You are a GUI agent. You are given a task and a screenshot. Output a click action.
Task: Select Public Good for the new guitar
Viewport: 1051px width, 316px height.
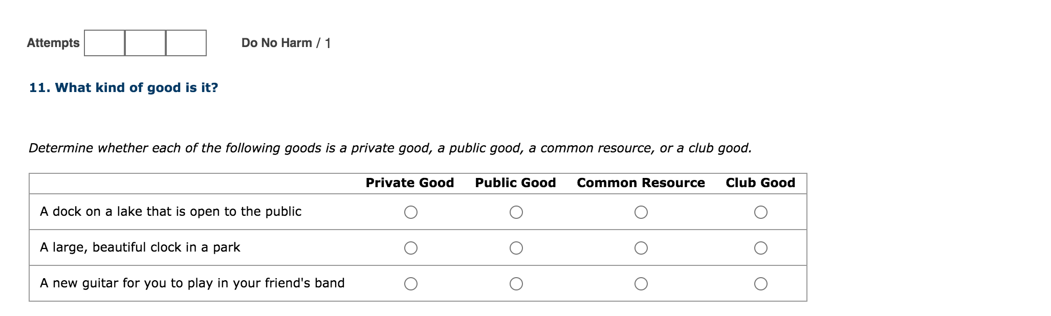click(516, 283)
